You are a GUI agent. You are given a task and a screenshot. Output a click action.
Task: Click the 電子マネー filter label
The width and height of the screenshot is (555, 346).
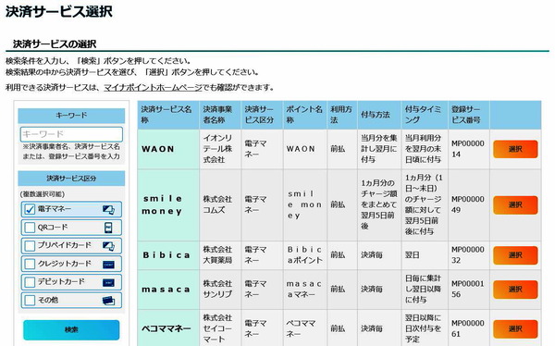(55, 209)
